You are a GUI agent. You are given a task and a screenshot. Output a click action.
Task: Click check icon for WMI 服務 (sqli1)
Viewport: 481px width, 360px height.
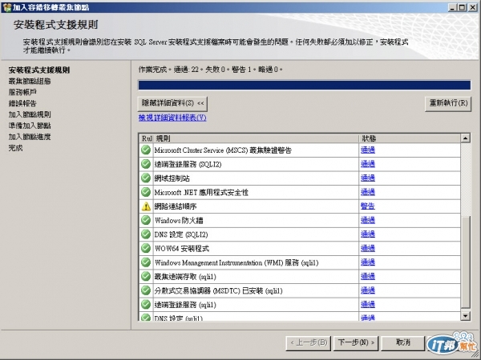[146, 262]
